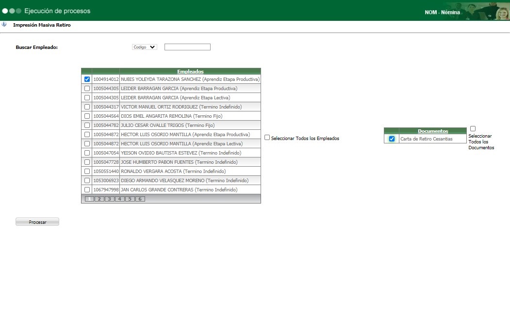The image size is (510, 328).
Task: Go to employees page 2
Action: (x=99, y=199)
